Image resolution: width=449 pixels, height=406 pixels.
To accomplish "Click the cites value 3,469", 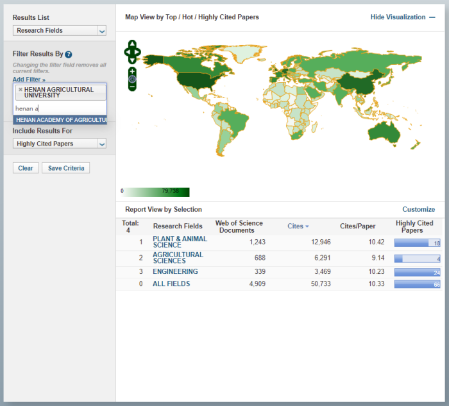I will click(x=323, y=271).
